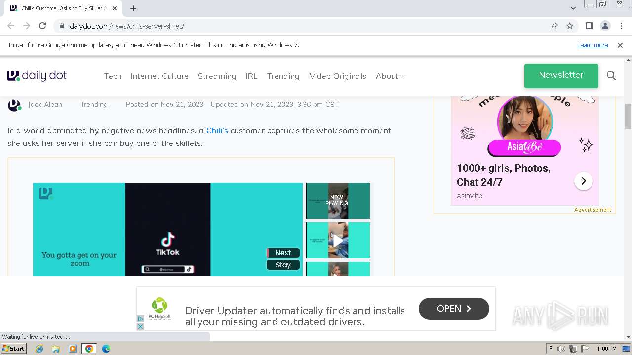Click the volume speaker tray icon
Viewport: 632px width, 355px height.
point(561,349)
